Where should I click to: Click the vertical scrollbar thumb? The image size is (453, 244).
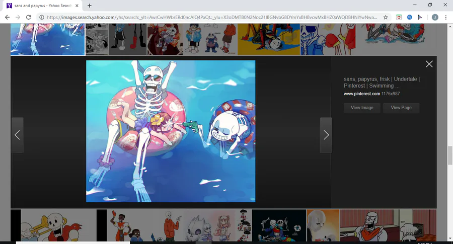point(450,155)
